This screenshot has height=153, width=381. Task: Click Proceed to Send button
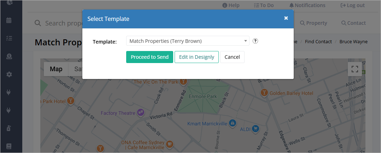(x=150, y=57)
